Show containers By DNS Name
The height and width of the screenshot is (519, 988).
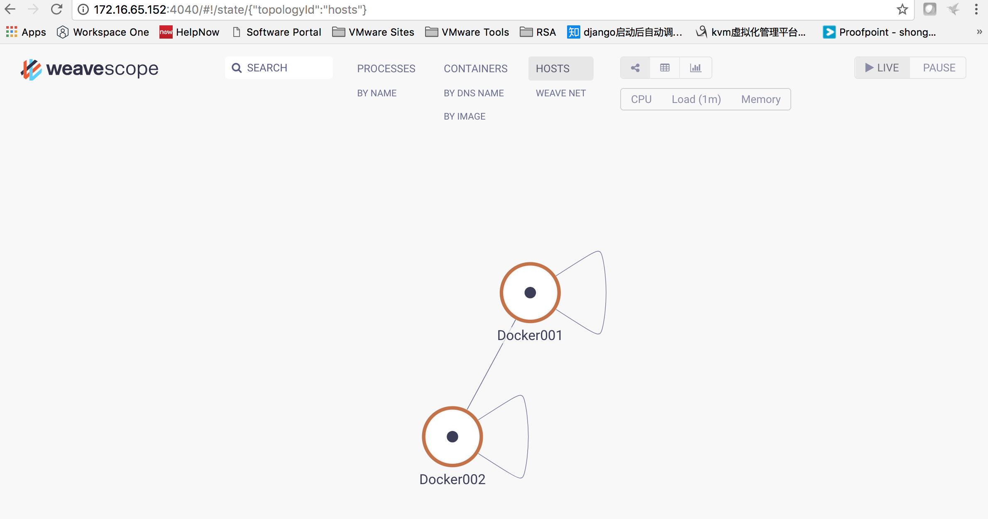(474, 93)
